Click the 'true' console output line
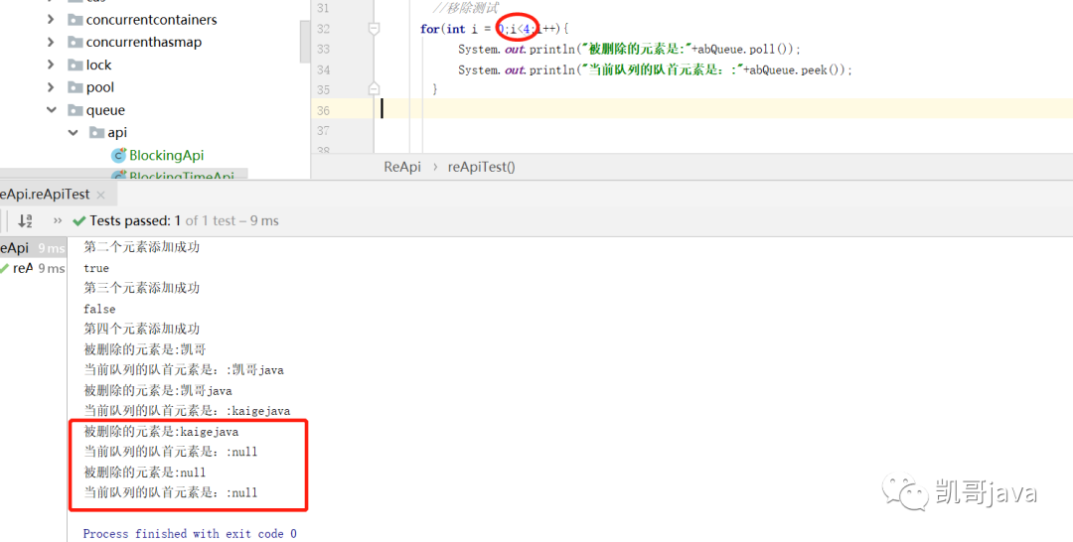Screen dimensions: 1073x542 pyautogui.click(x=96, y=268)
